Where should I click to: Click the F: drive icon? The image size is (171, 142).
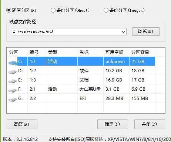click(13, 90)
